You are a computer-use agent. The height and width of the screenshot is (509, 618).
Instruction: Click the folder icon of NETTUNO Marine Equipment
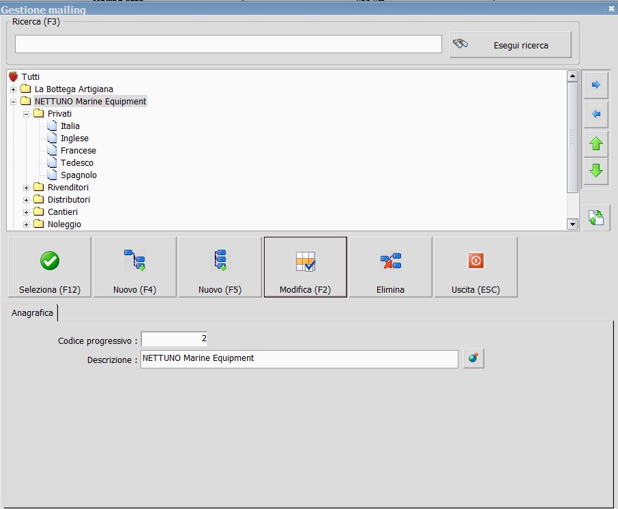tap(26, 100)
